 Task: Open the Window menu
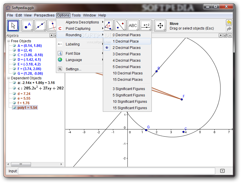[90, 15]
